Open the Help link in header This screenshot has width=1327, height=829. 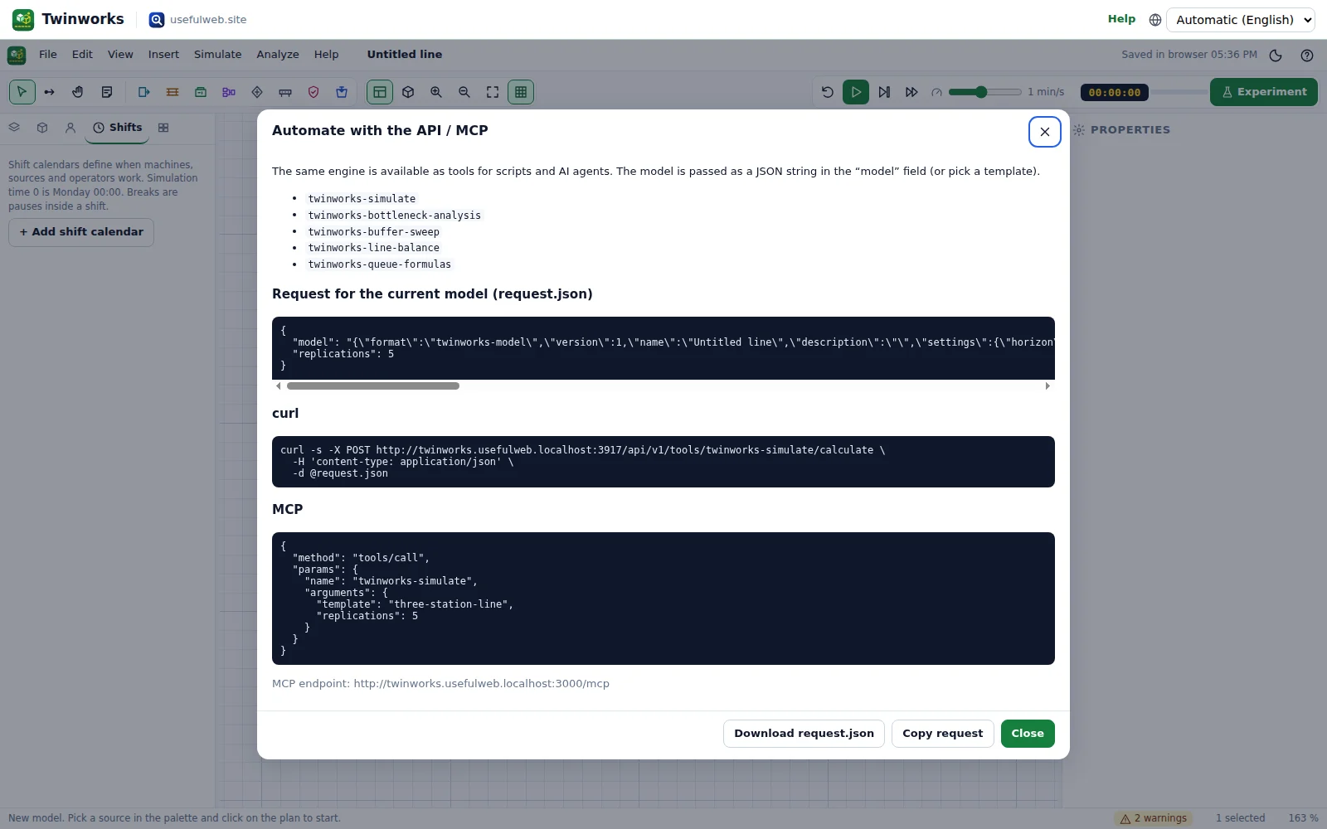[1121, 19]
